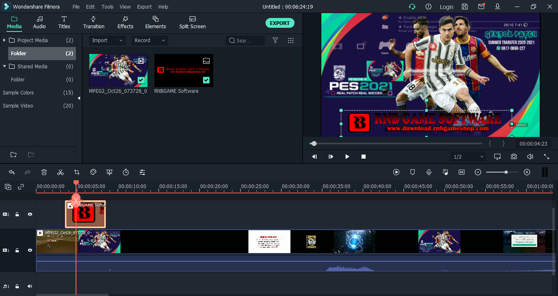Click the EXPORT button

280,23
